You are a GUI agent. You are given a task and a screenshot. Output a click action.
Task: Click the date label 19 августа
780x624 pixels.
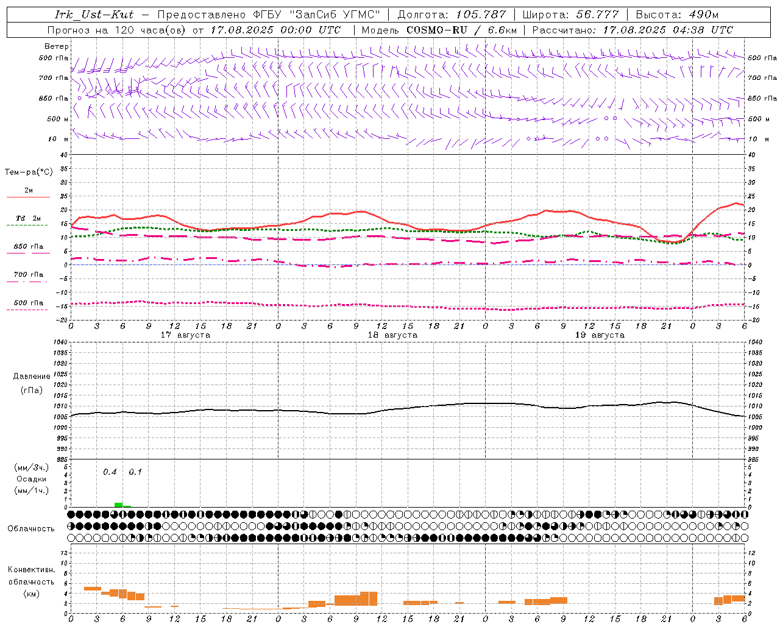click(x=600, y=335)
